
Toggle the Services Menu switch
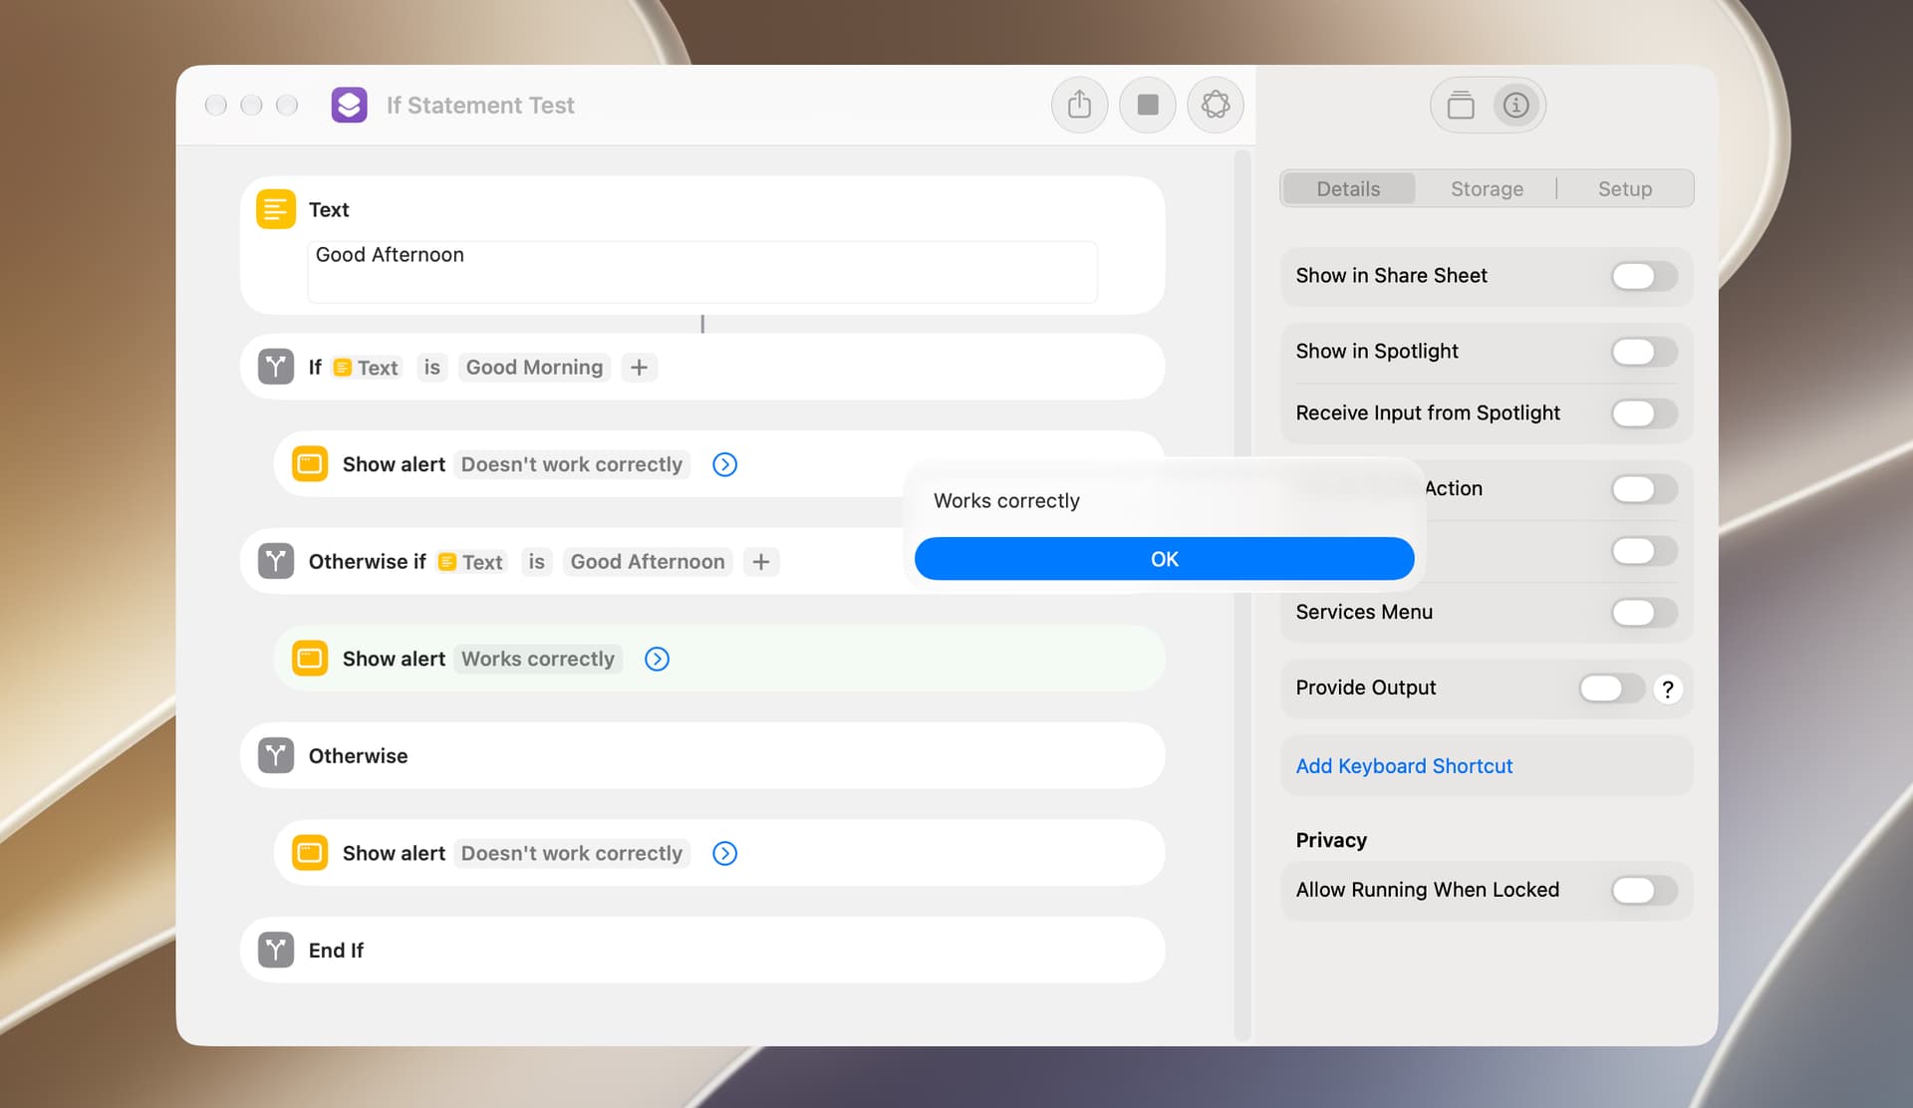(1644, 613)
